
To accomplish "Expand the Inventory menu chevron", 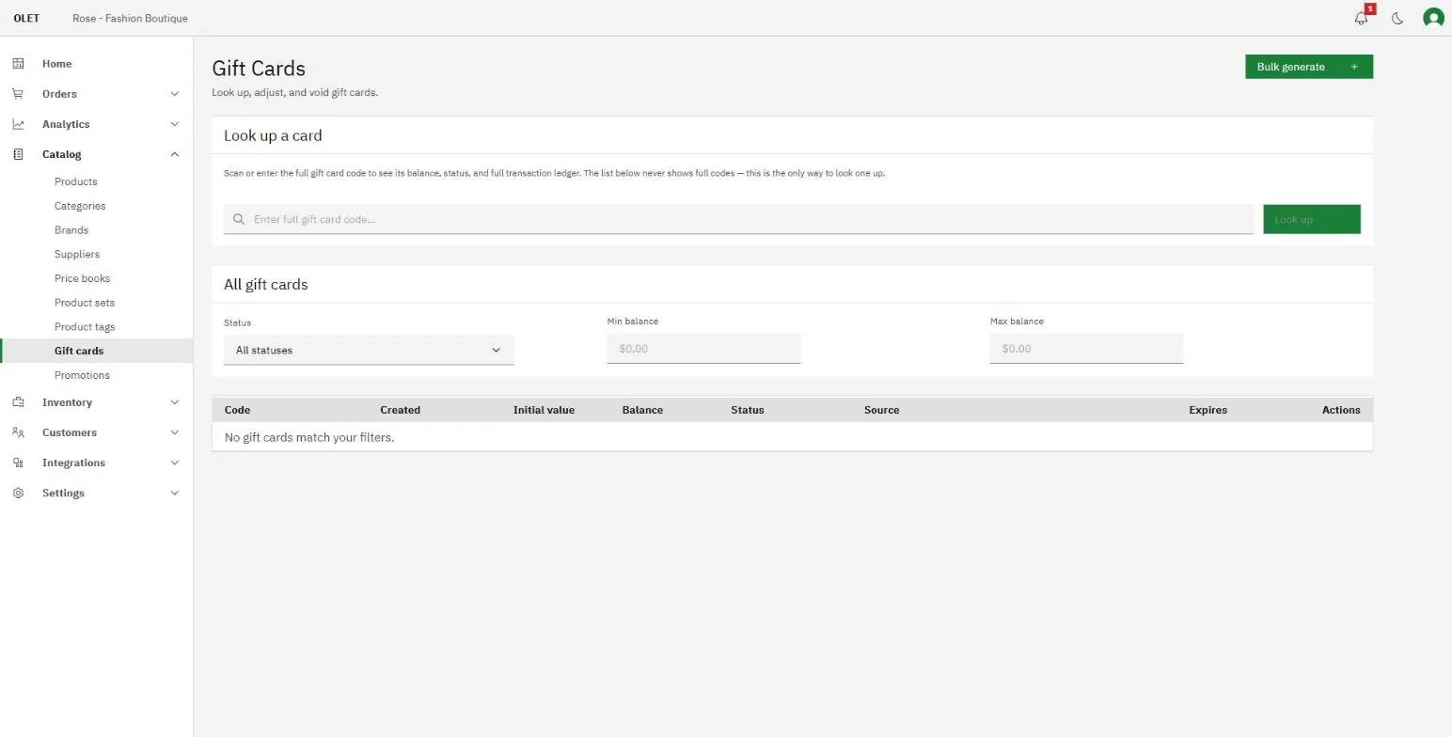I will [x=174, y=402].
